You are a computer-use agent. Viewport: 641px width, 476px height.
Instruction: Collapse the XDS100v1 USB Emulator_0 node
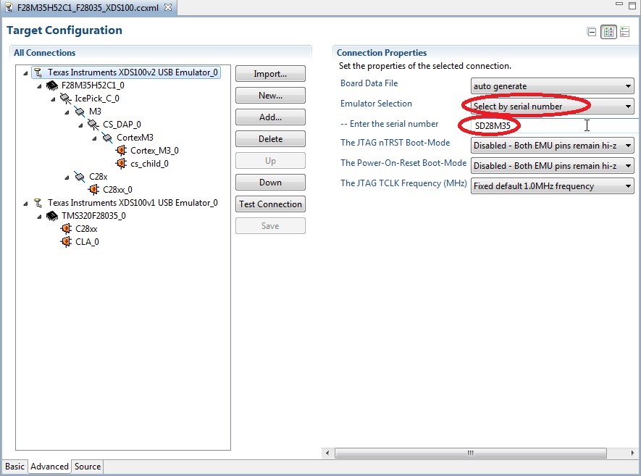(25, 204)
